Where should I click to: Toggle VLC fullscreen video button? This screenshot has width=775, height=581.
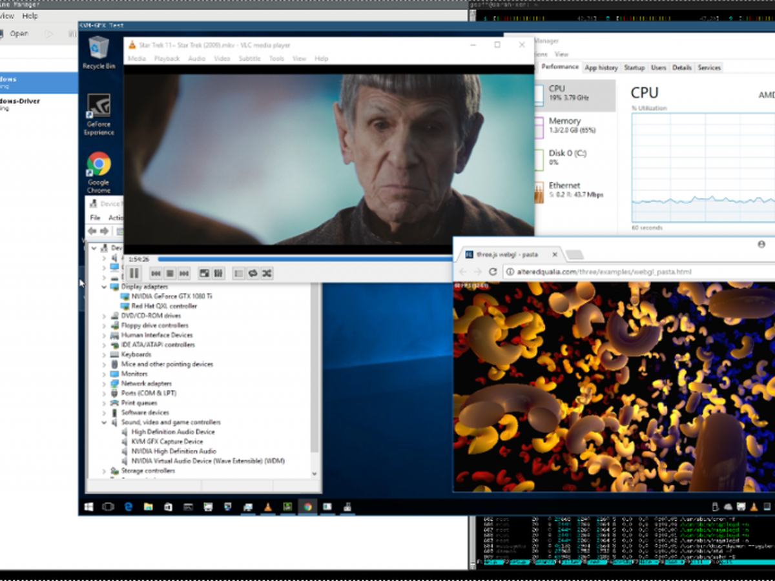pos(204,273)
